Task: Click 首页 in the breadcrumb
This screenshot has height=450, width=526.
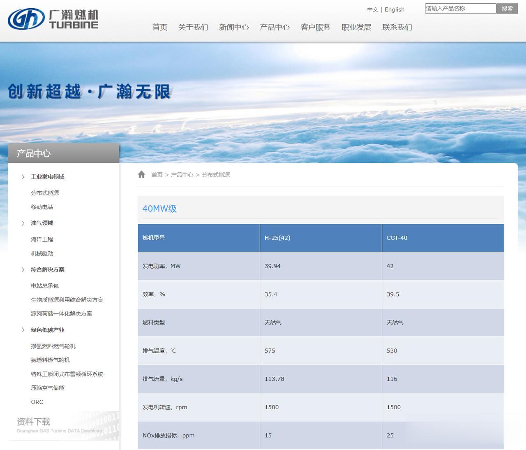Action: point(157,175)
